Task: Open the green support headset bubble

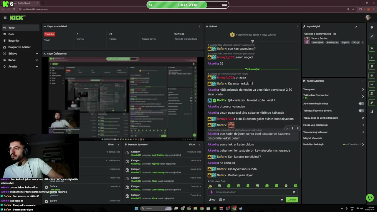Action: coord(370,198)
